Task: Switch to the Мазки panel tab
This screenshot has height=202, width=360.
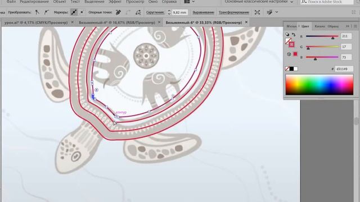Action: pos(291,26)
